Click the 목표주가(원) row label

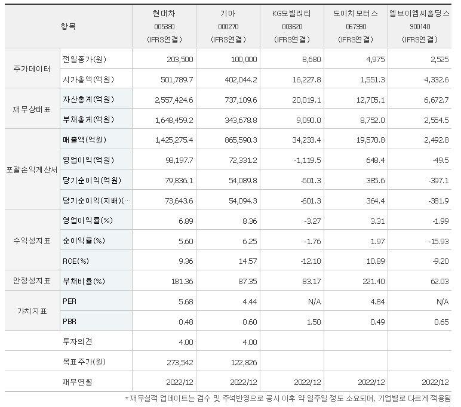(84, 362)
